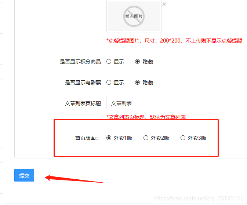Choose 外卖1版 homepage layout
This screenshot has width=247, height=205.
109,138
